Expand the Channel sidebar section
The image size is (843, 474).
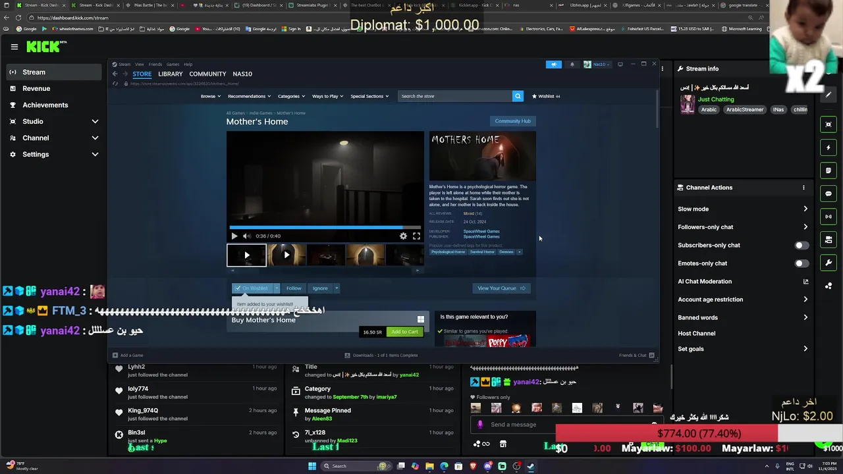point(54,138)
